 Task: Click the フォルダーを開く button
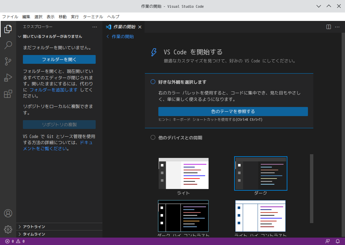pyautogui.click(x=59, y=59)
